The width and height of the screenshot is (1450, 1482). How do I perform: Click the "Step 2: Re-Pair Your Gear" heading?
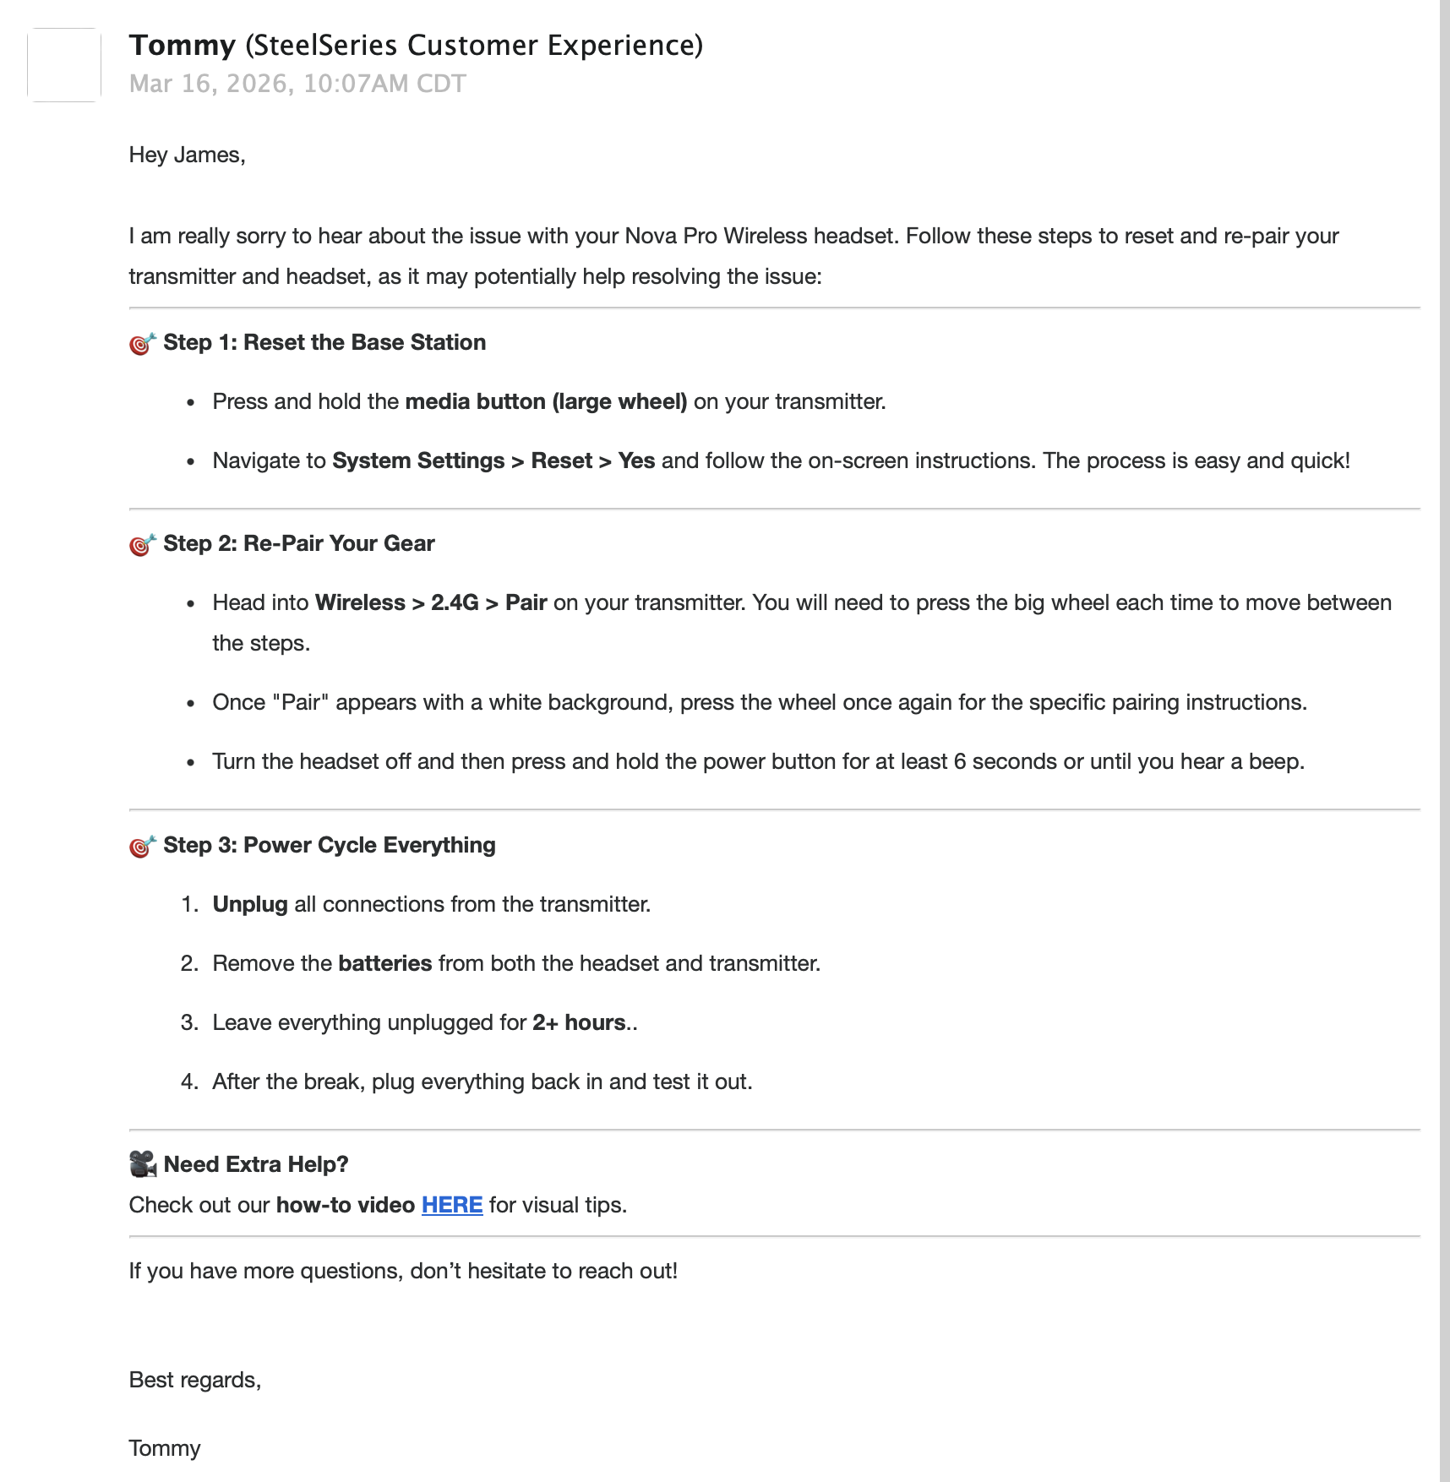[x=299, y=543]
